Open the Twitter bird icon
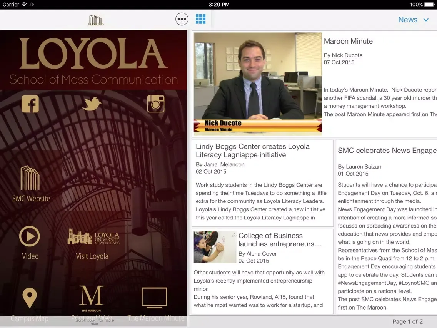This screenshot has height=328, width=437. click(x=92, y=104)
